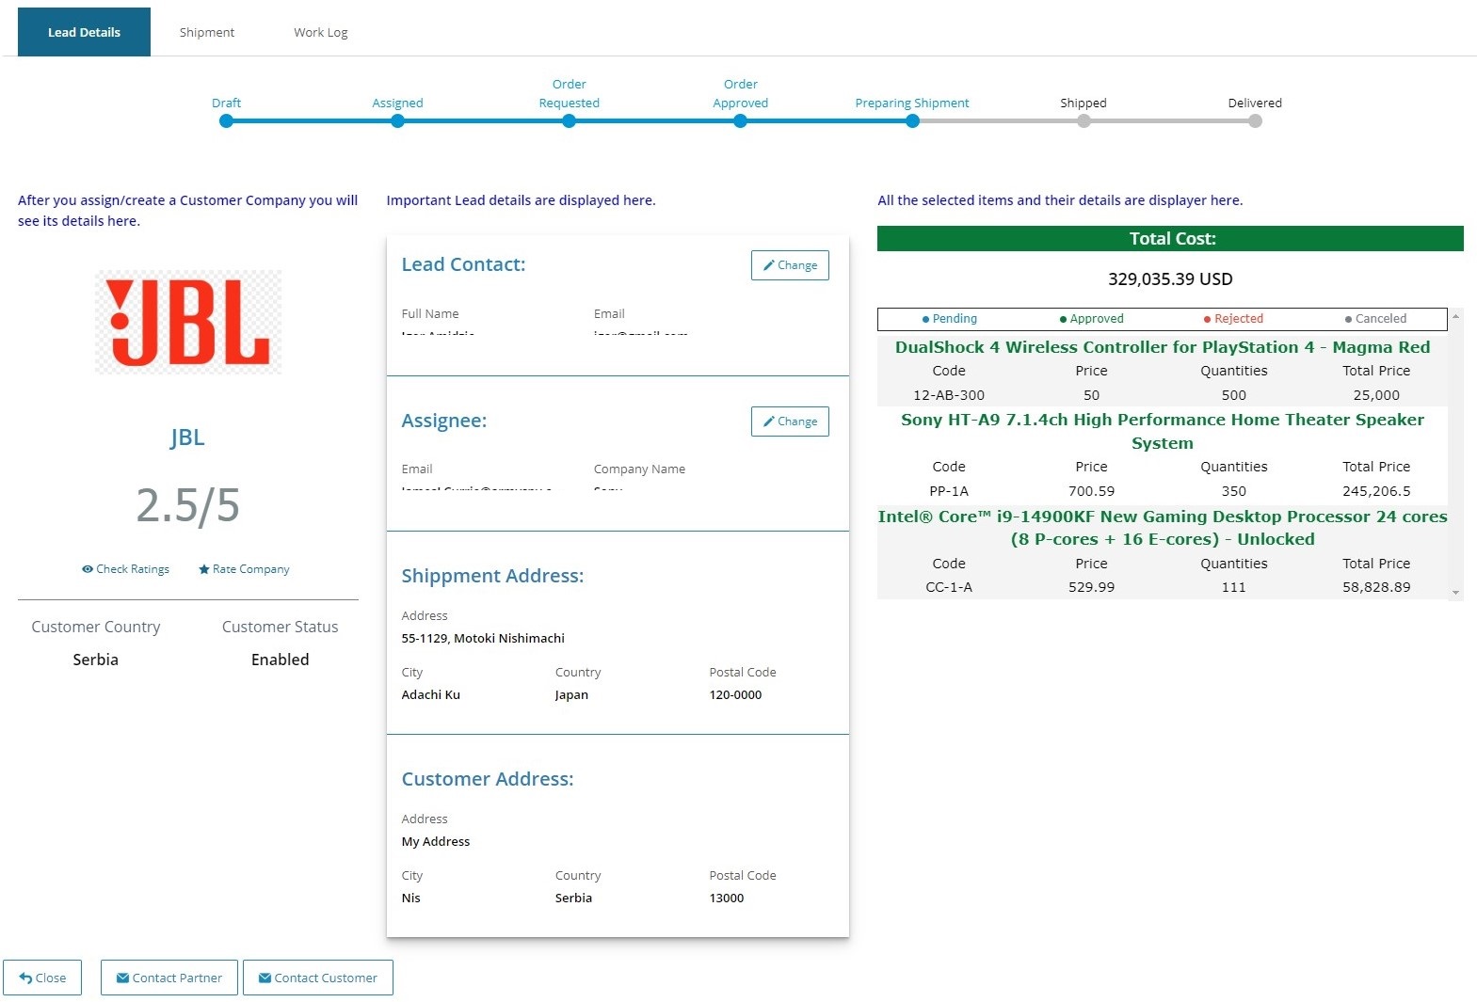Select the Order Approved stage marker
Screen dimensions: 1477x1002
coord(740,121)
